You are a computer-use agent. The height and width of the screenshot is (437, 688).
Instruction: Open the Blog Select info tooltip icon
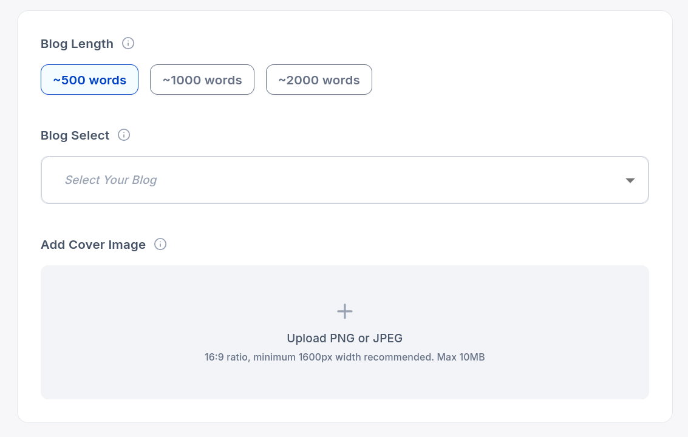124,135
